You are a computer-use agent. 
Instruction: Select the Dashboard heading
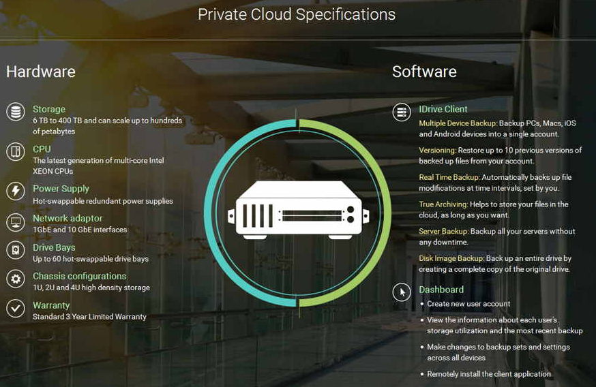pos(441,290)
